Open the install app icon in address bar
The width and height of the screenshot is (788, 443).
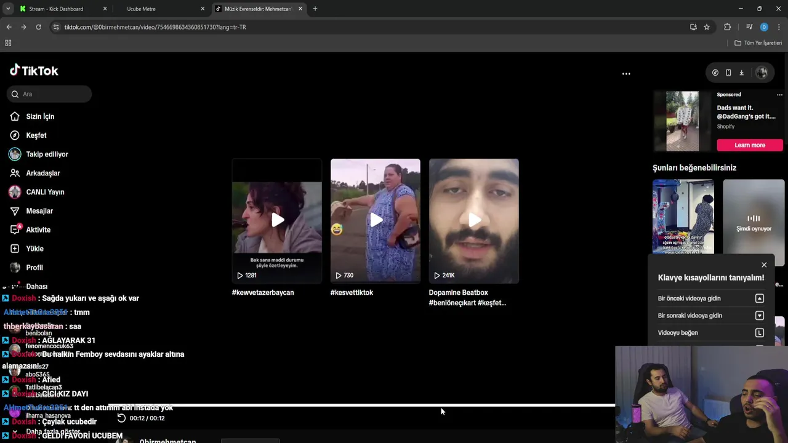pyautogui.click(x=693, y=27)
